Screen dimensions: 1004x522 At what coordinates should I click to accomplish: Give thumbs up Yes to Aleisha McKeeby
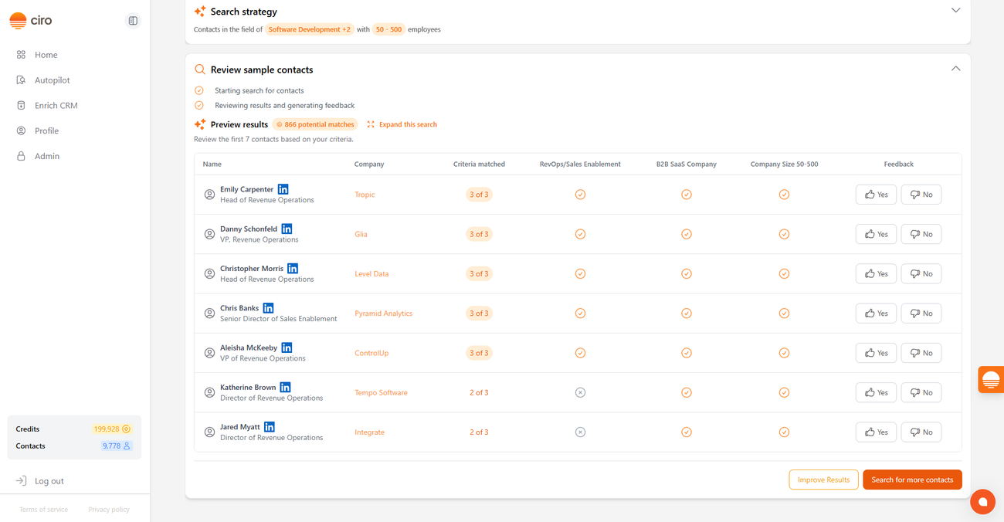(876, 353)
